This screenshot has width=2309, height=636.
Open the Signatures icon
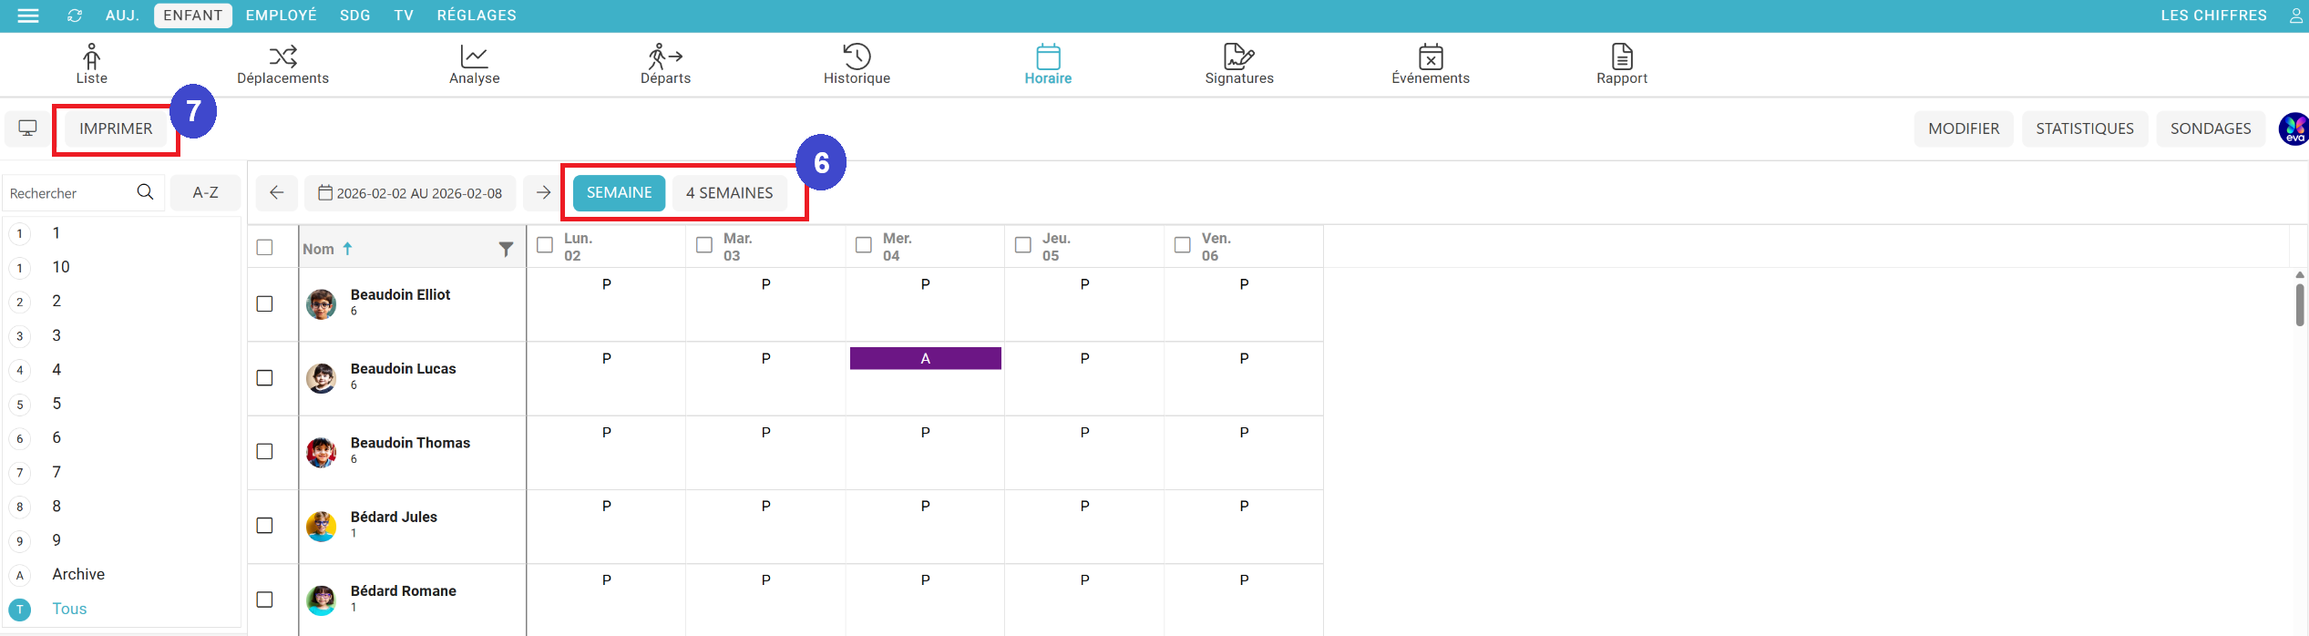1238,57
